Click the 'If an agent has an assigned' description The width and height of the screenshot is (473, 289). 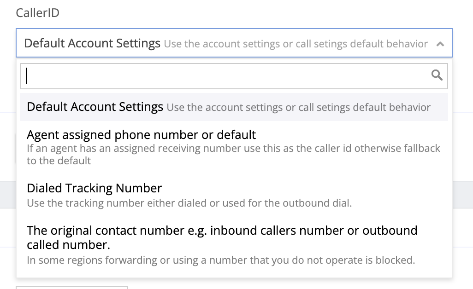(x=233, y=148)
